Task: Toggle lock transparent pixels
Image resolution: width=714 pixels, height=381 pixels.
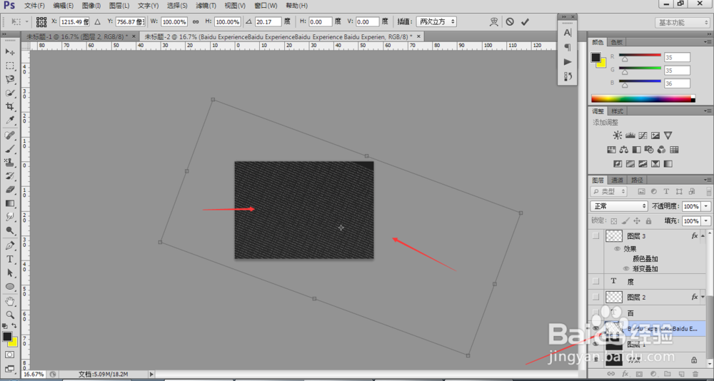Action: 614,220
